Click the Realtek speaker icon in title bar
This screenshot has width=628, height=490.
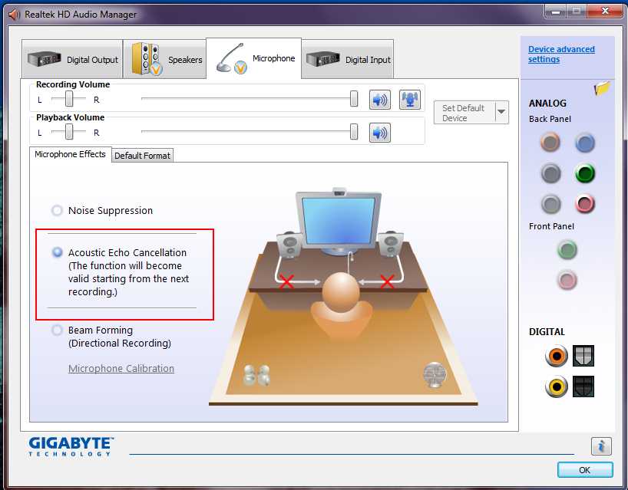tap(14, 15)
